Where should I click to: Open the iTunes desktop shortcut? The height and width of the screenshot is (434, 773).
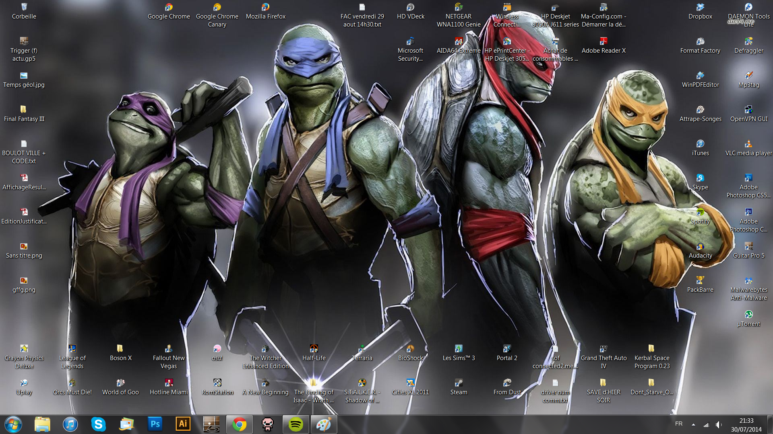700,148
